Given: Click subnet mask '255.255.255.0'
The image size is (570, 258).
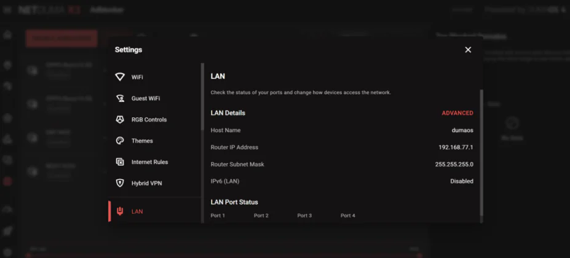Looking at the screenshot, I should click(x=454, y=164).
